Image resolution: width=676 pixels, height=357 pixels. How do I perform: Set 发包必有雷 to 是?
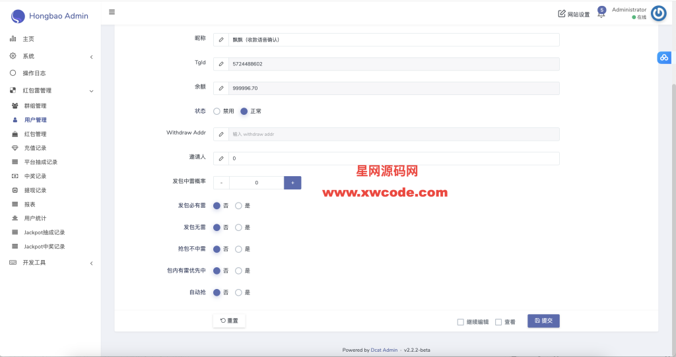pyautogui.click(x=239, y=206)
